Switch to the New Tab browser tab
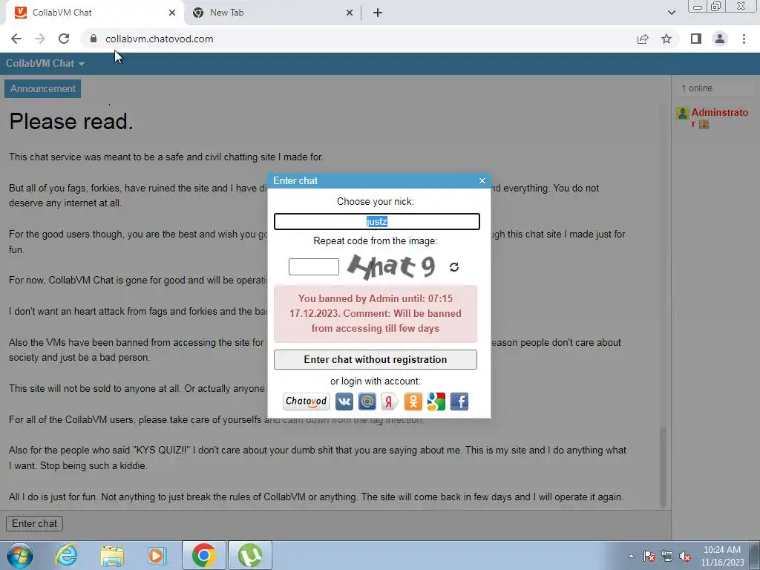 pyautogui.click(x=272, y=13)
